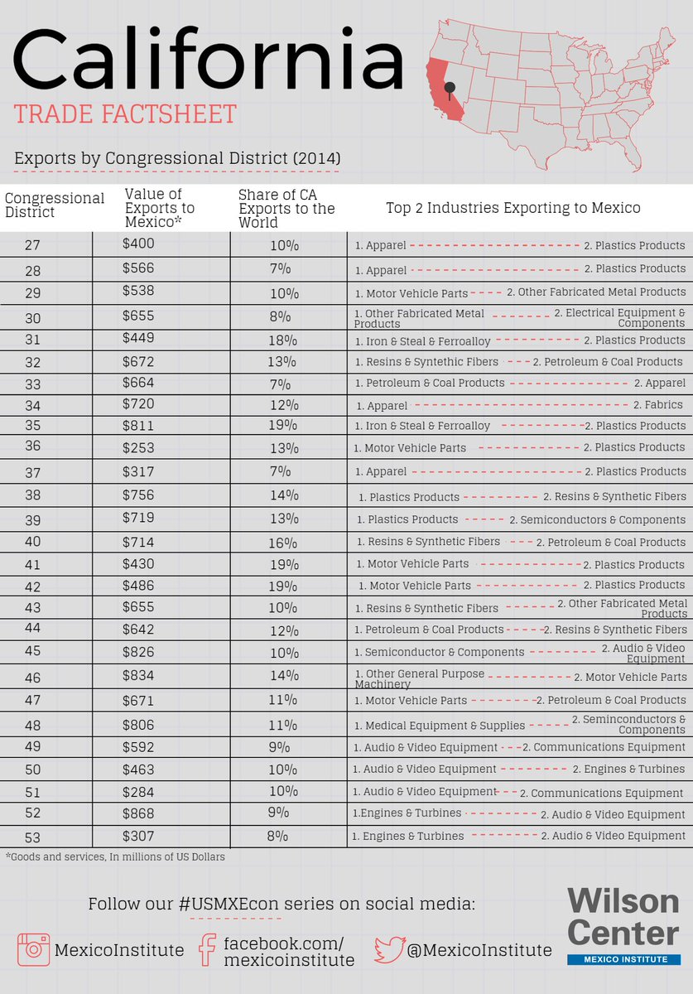Image resolution: width=693 pixels, height=994 pixels.
Task: Select district 30 cell
Action: pyautogui.click(x=33, y=317)
